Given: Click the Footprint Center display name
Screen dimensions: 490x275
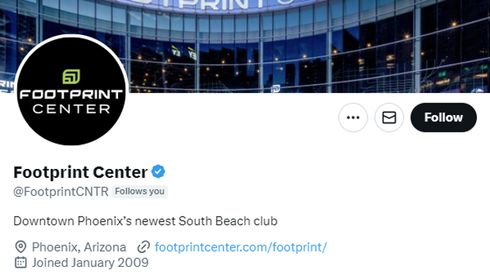Looking at the screenshot, I should (x=80, y=172).
